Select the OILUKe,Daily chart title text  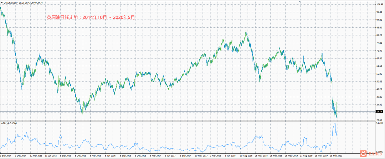[x=10, y=2]
